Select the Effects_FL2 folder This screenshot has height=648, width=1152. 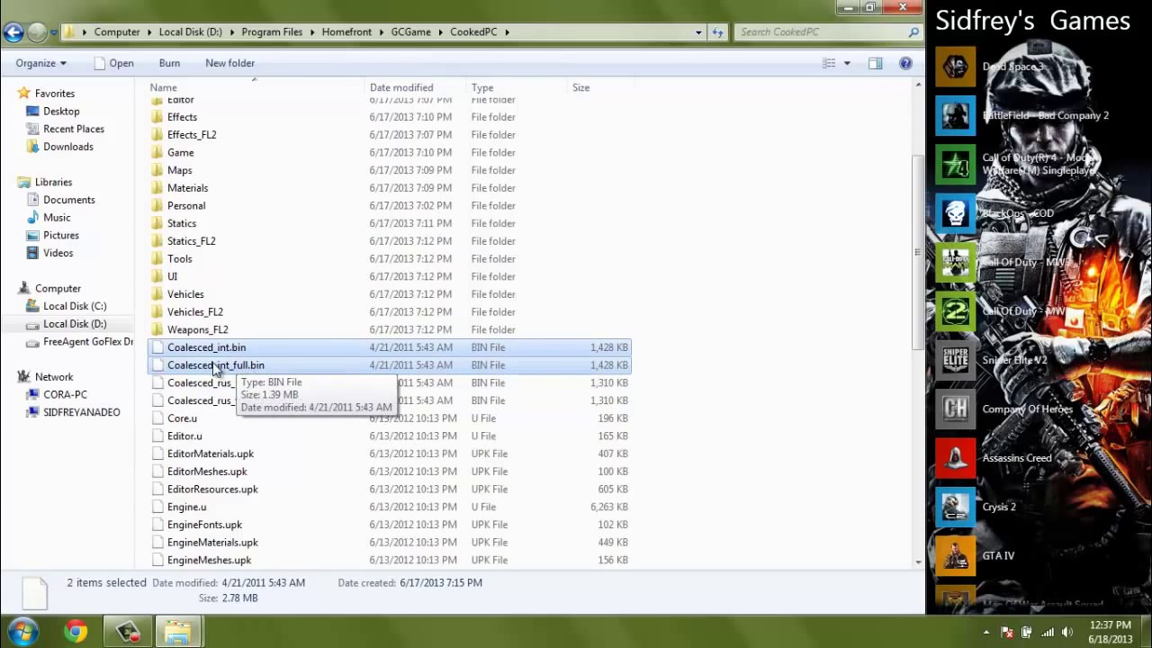point(192,135)
